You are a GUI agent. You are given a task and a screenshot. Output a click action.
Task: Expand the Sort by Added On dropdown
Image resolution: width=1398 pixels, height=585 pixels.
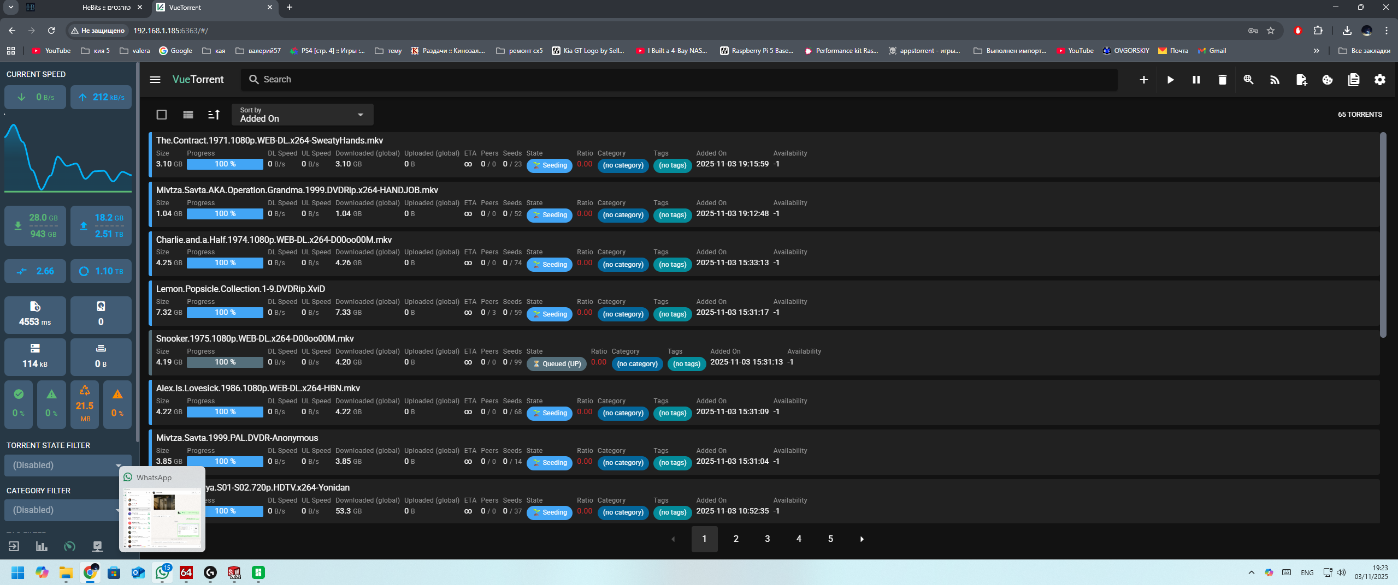[302, 115]
